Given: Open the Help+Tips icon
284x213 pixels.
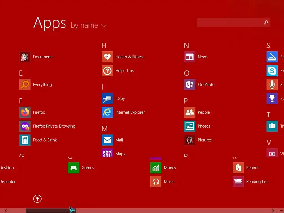Looking at the screenshot, I should (x=107, y=71).
